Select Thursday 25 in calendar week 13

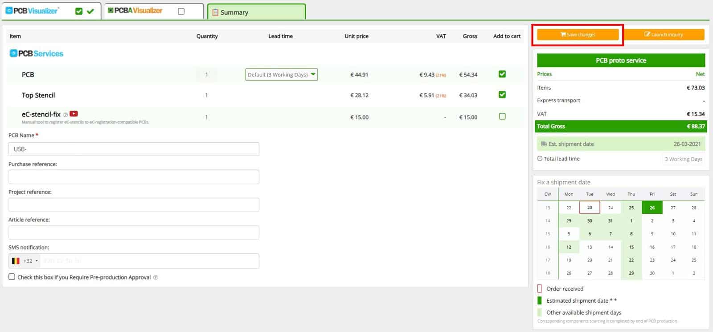pyautogui.click(x=631, y=208)
